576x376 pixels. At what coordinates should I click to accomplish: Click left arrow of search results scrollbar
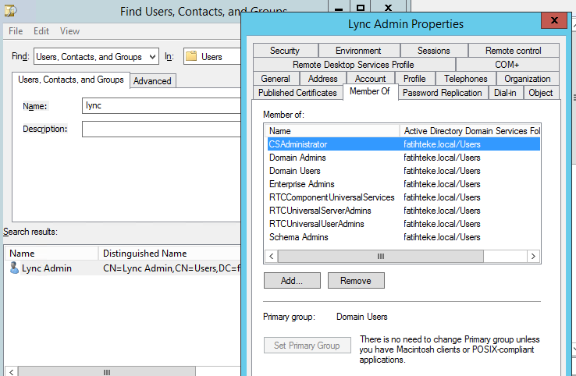coord(12,371)
